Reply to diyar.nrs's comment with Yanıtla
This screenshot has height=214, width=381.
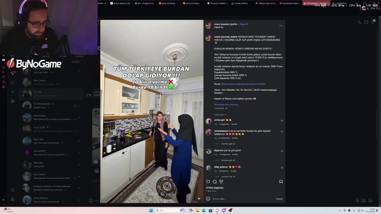click(x=235, y=155)
